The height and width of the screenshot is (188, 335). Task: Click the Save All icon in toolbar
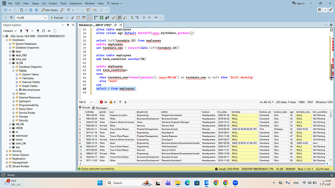(37, 10)
